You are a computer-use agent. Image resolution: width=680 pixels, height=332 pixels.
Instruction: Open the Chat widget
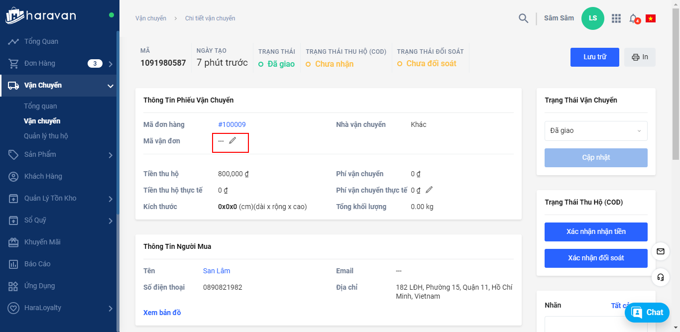(647, 313)
